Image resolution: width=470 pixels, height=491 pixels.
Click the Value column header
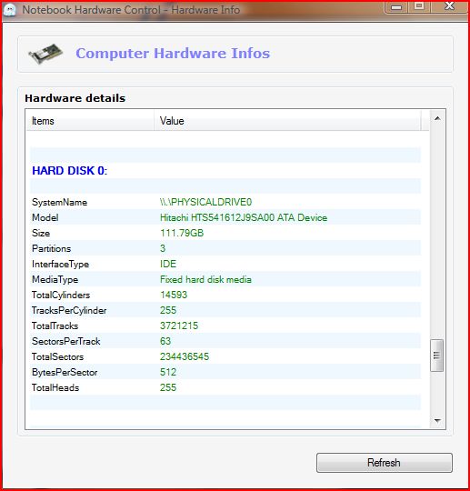(x=287, y=121)
